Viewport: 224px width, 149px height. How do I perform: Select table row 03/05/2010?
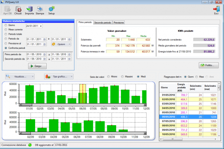188,104
